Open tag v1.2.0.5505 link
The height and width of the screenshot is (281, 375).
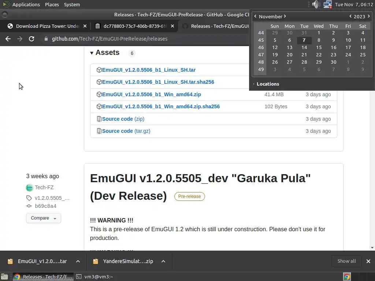point(52,198)
